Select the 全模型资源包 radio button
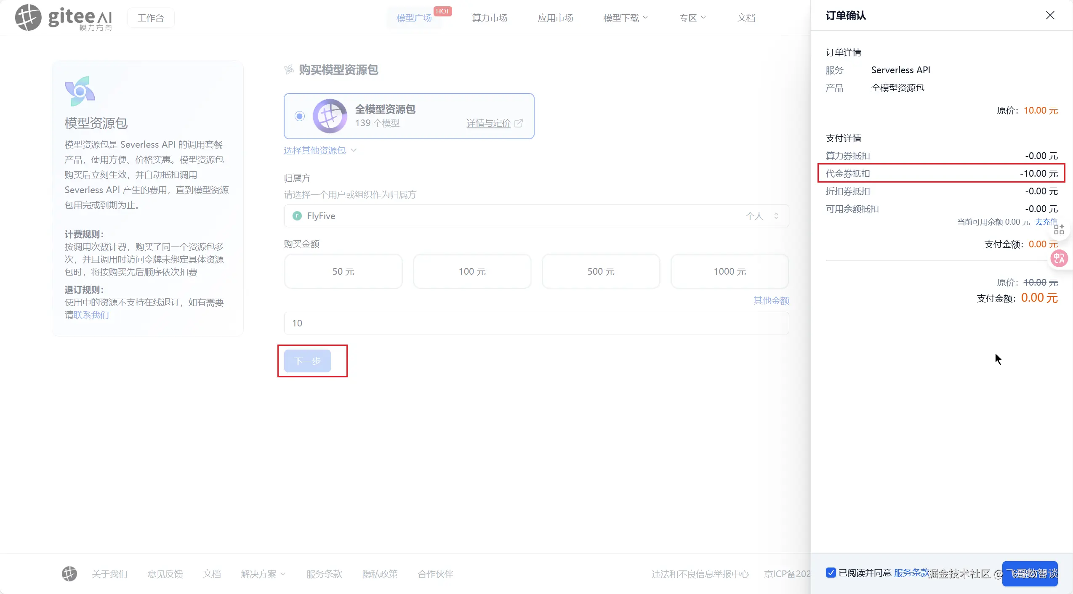 tap(300, 116)
